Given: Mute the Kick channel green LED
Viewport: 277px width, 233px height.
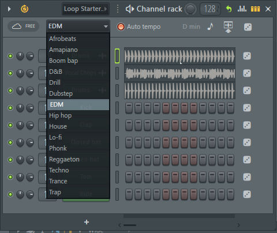Looking at the screenshot, I should pos(10,108).
